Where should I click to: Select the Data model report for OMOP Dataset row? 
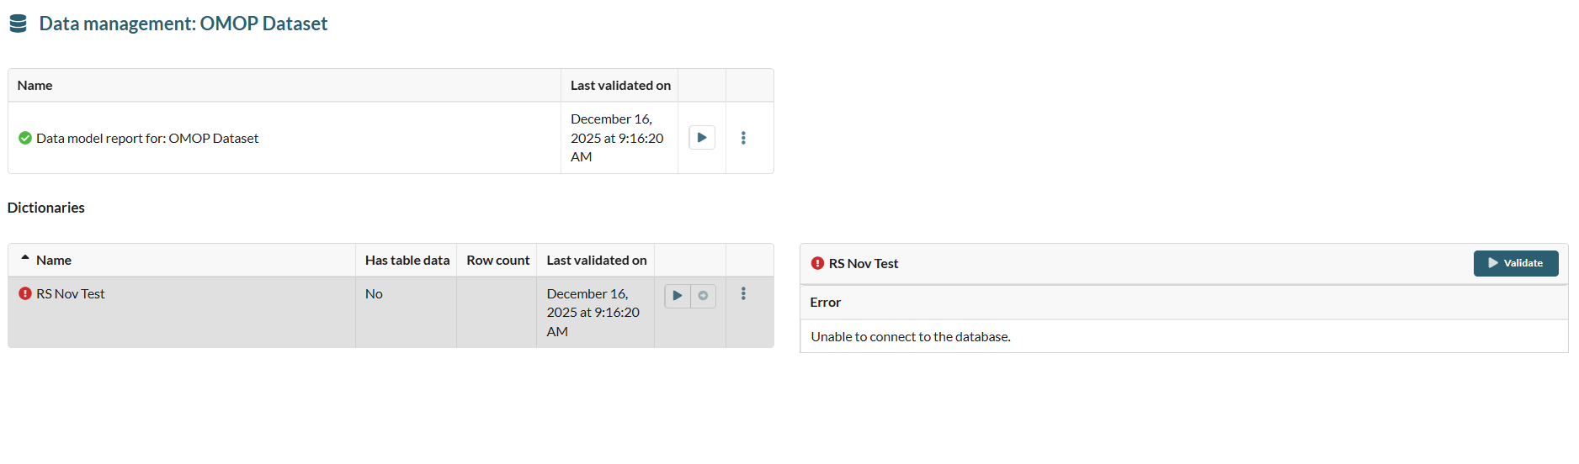coord(147,139)
